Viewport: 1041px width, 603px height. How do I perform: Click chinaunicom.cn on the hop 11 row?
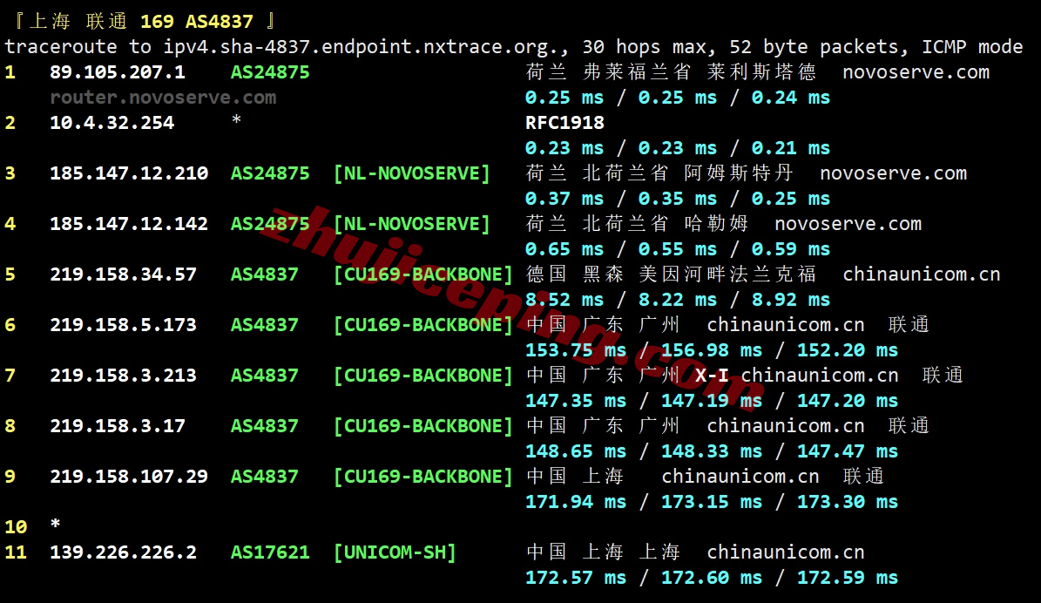tap(786, 552)
